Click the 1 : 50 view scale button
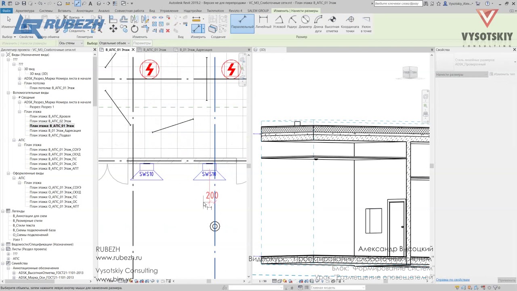The width and height of the screenshot is (517, 291). [x=263, y=281]
